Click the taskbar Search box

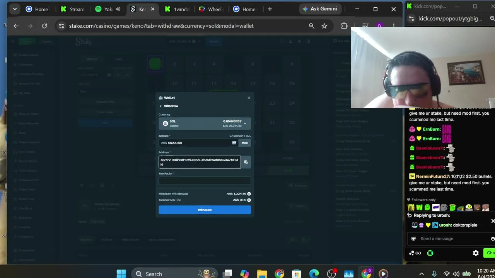[174, 274]
